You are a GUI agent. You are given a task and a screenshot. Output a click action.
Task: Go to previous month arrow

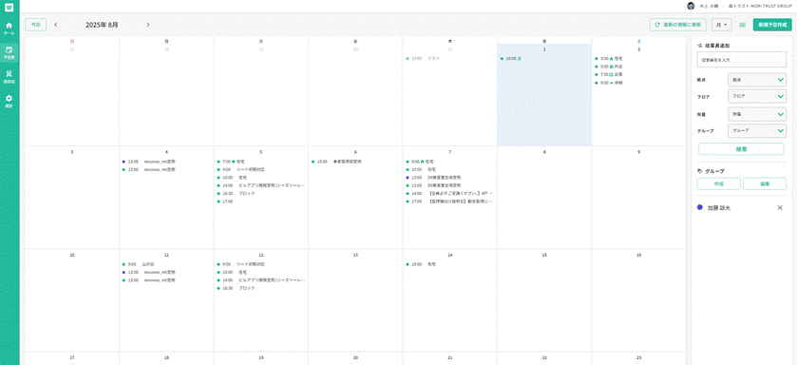(56, 25)
